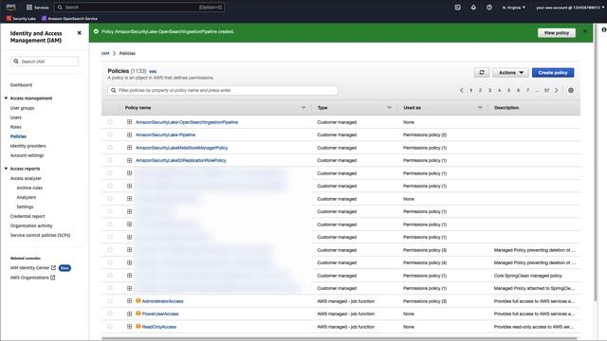Open the notifications bell
This screenshot has width=607, height=341.
pos(473,8)
